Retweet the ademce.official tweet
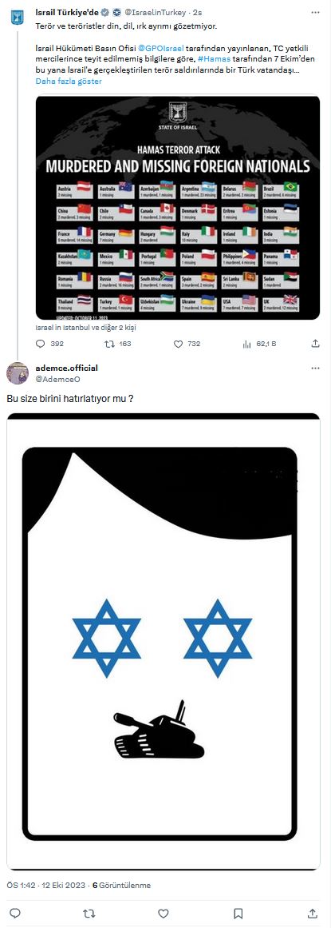The height and width of the screenshot is (928, 331). 90,913
